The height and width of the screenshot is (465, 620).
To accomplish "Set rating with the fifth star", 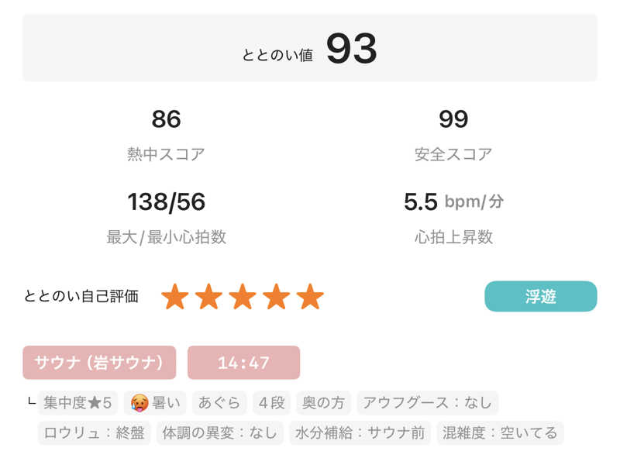I will [310, 296].
